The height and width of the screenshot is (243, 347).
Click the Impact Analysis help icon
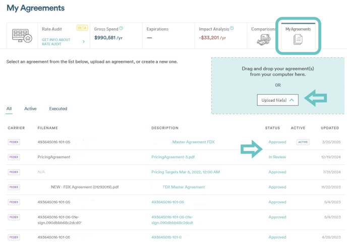click(232, 29)
